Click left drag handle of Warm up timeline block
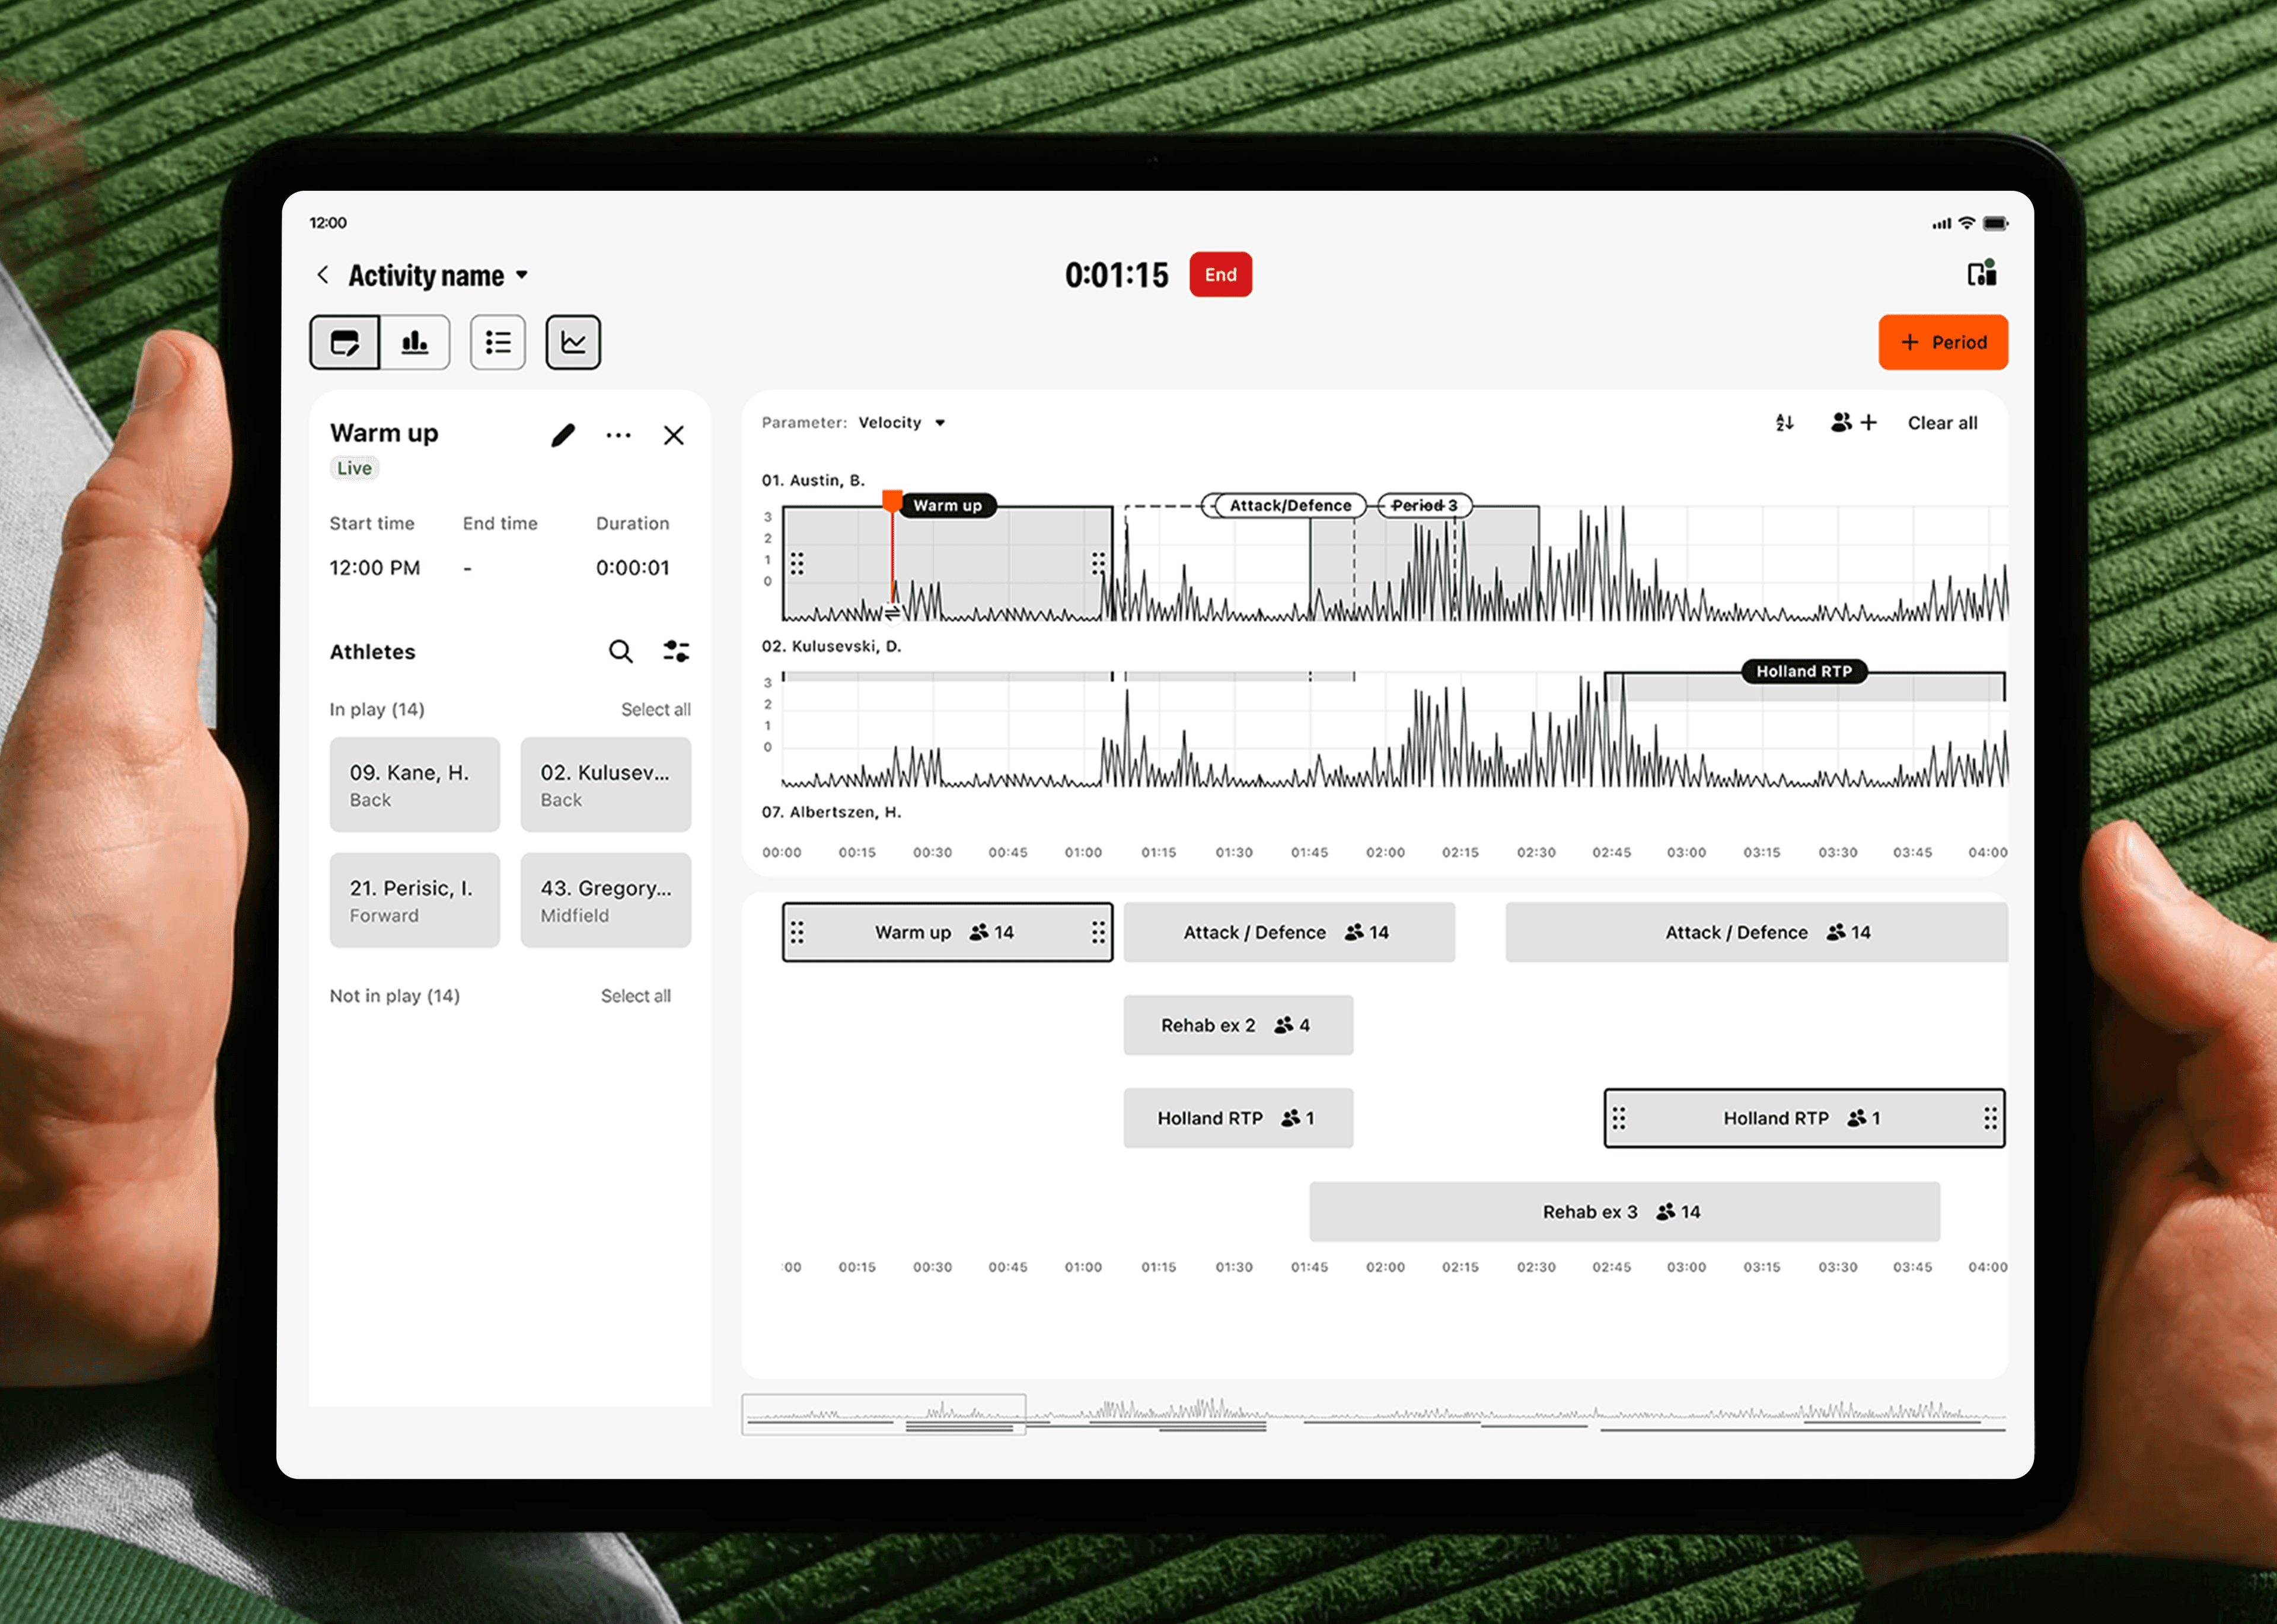The width and height of the screenshot is (2277, 1624). point(798,933)
